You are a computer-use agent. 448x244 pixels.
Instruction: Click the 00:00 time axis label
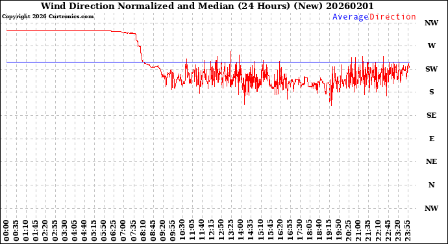click(x=6, y=231)
